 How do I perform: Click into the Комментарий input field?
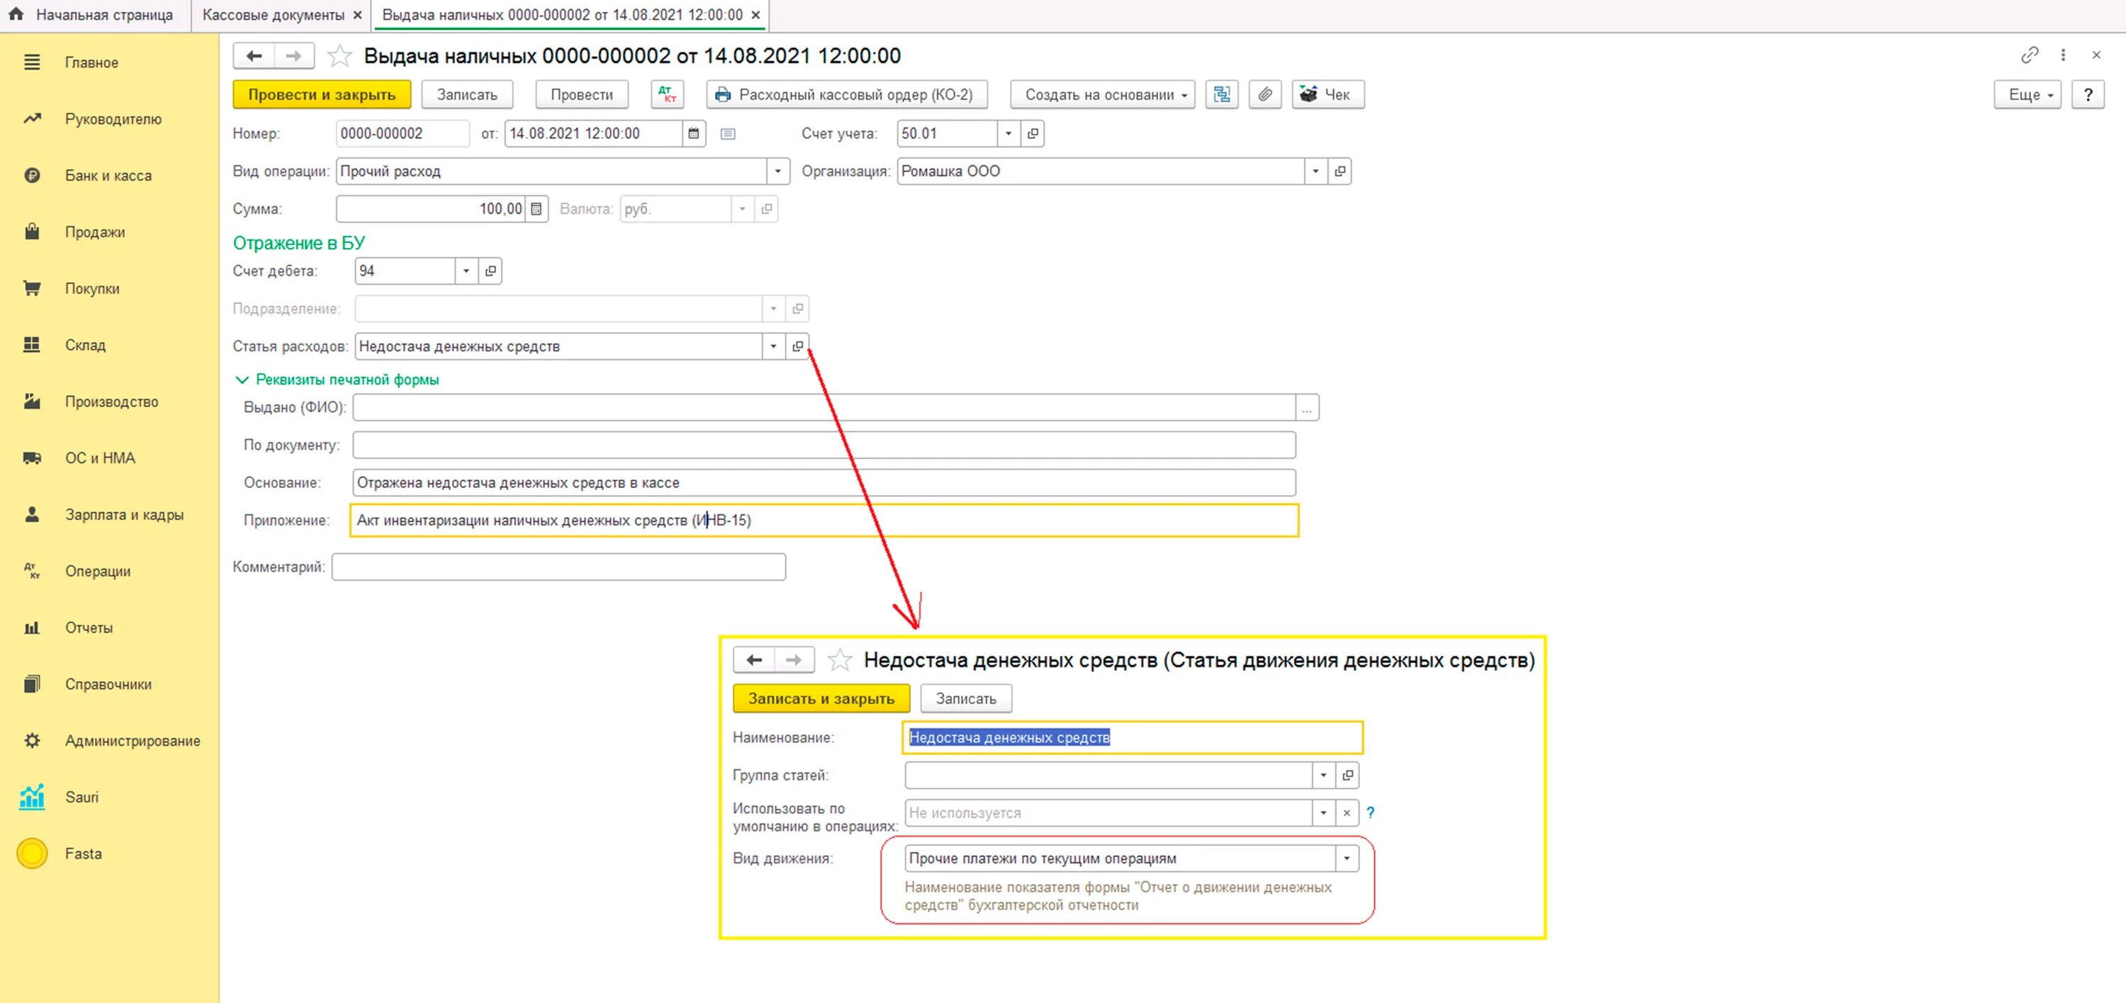(x=558, y=567)
